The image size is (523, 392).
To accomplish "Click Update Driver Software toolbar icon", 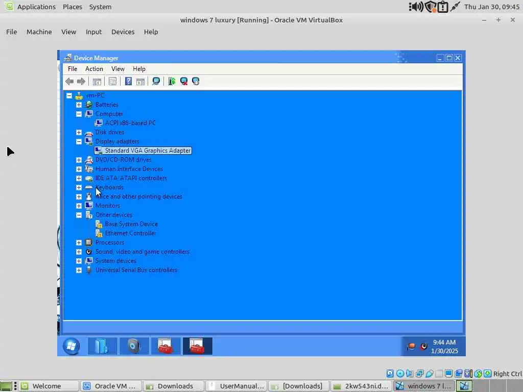I will (x=172, y=81).
